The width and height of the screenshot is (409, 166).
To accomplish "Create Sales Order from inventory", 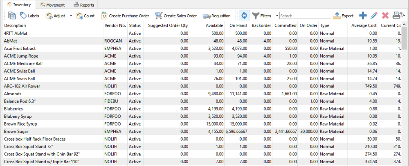I will (x=176, y=16).
